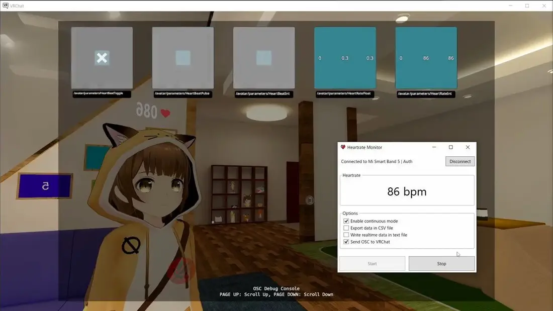
Task: Maximize the Heartrate Monitor window
Action: click(x=451, y=147)
